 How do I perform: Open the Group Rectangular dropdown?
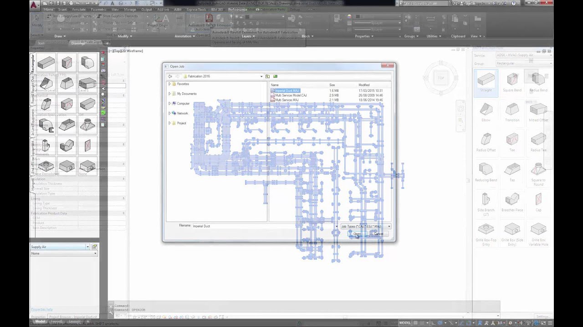pos(523,63)
